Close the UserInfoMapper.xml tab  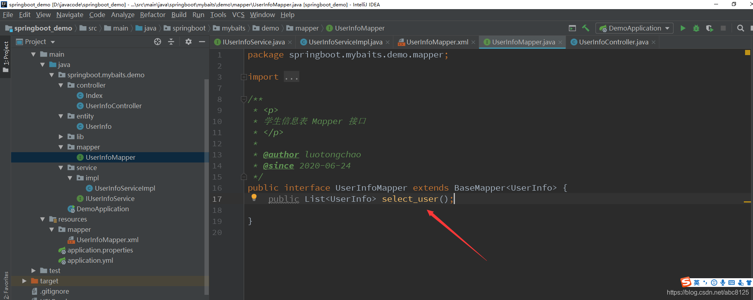coord(474,42)
